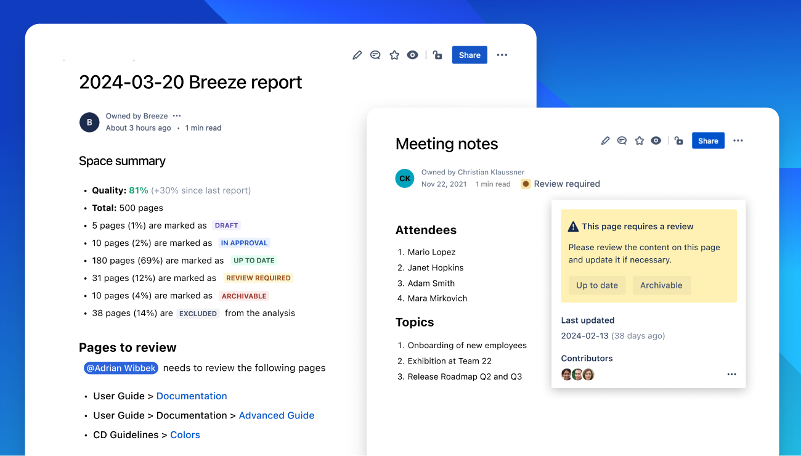Open comments icon on Meeting notes page
Image resolution: width=801 pixels, height=456 pixels.
pyautogui.click(x=622, y=140)
